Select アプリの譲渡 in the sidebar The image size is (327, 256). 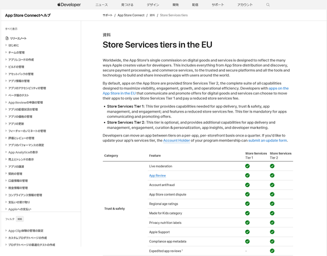click(x=16, y=166)
